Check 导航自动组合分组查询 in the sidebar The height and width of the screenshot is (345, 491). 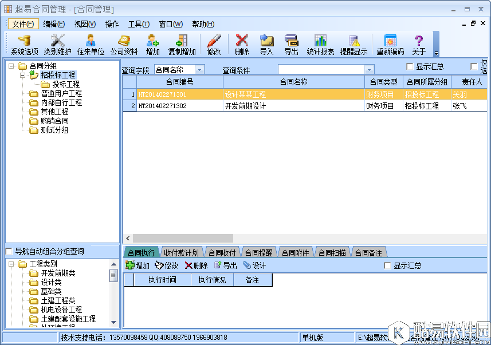point(9,251)
